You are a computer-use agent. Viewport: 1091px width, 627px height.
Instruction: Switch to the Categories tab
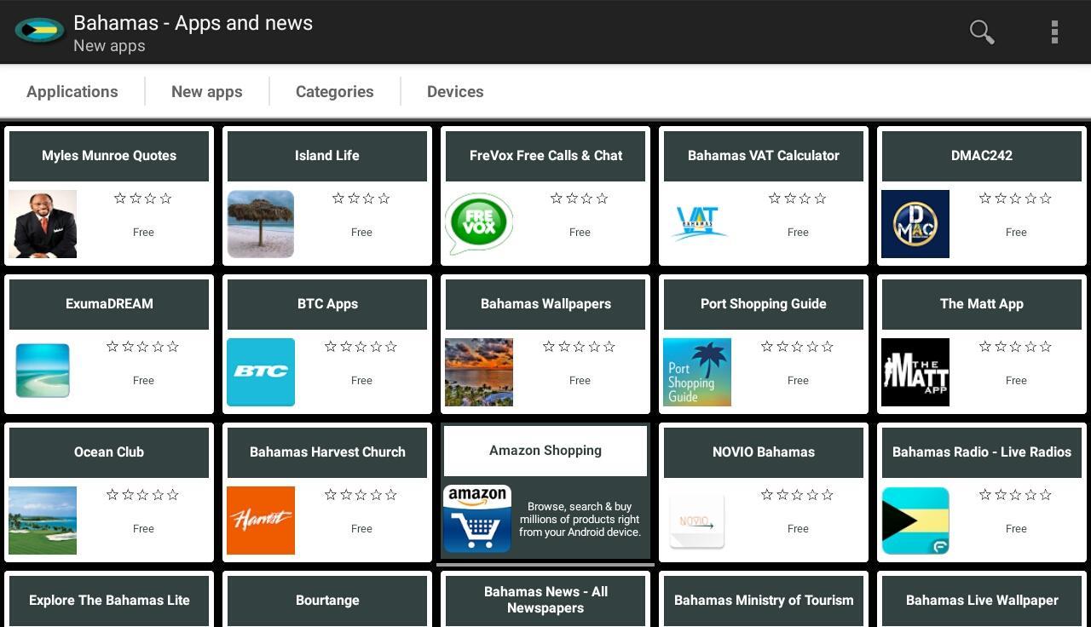click(x=335, y=91)
